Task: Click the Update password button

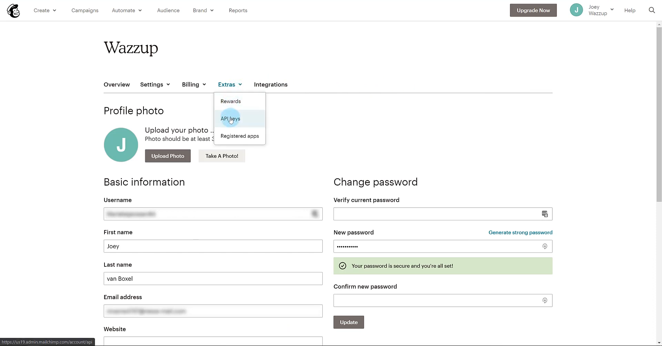Action: [349, 322]
